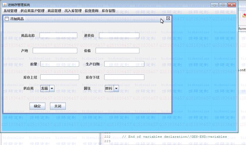This screenshot has height=145, width=246.
Task: Click the 商品名称 input field
Action: point(58,36)
